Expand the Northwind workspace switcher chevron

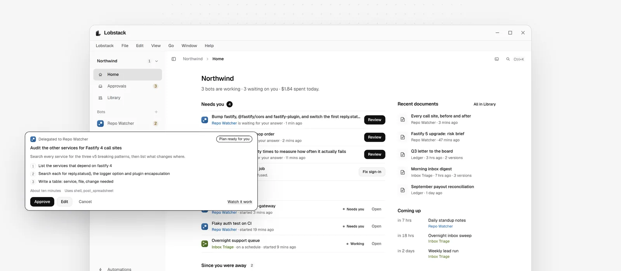(156, 61)
